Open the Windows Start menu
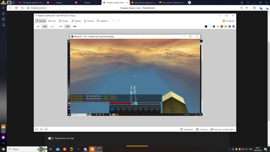The width and height of the screenshot is (270, 152). [3, 149]
